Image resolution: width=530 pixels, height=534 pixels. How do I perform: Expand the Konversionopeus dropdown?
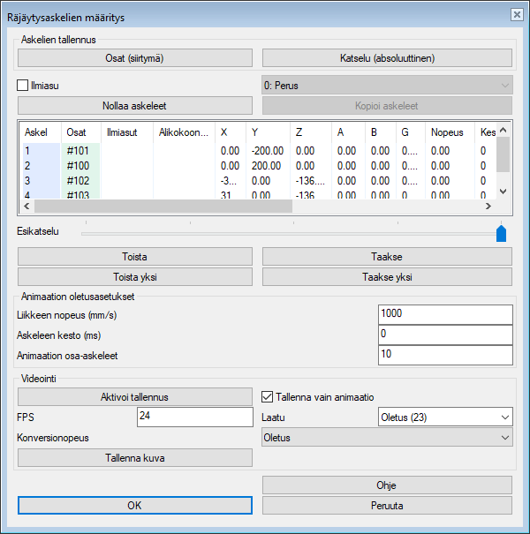point(387,437)
